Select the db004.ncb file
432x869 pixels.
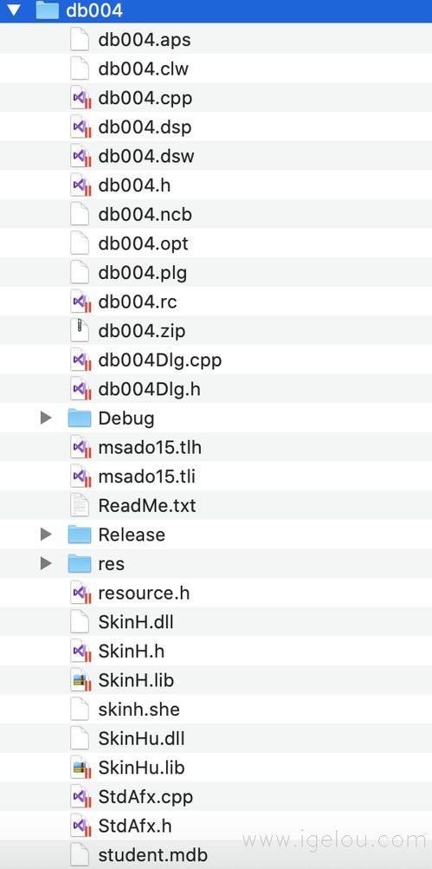coord(216,215)
